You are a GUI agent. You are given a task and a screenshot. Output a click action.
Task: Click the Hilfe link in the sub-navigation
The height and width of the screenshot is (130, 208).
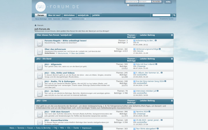click(x=50, y=19)
